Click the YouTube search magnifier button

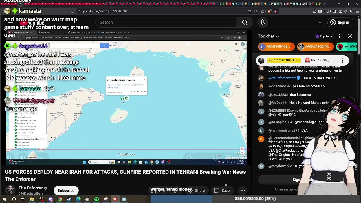[245, 22]
